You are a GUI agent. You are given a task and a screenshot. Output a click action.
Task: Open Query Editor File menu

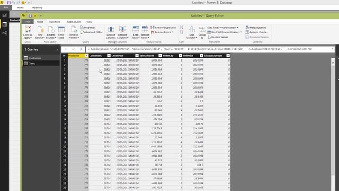pos(28,22)
